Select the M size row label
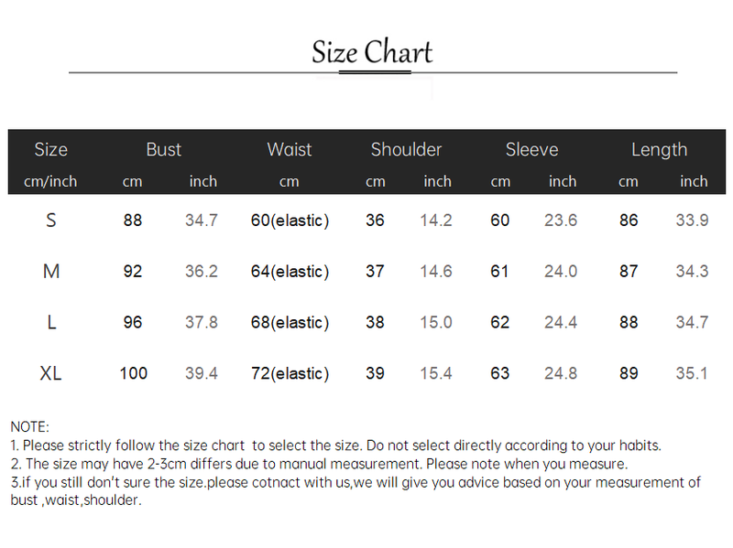This screenshot has width=733, height=548. click(x=51, y=272)
